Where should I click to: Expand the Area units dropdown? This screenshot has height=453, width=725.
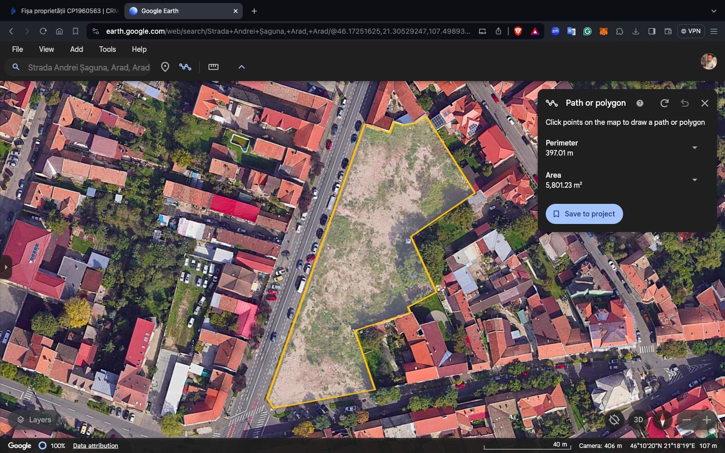(x=695, y=180)
